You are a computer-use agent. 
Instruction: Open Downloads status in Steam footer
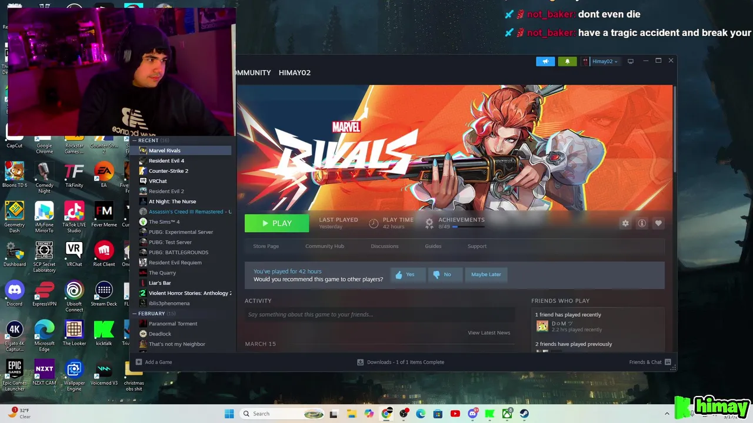coord(401,362)
